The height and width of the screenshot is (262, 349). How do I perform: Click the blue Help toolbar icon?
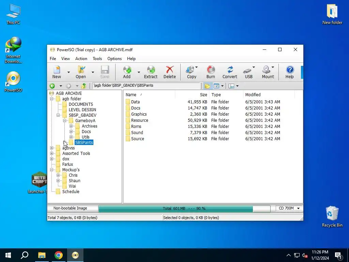point(290,72)
